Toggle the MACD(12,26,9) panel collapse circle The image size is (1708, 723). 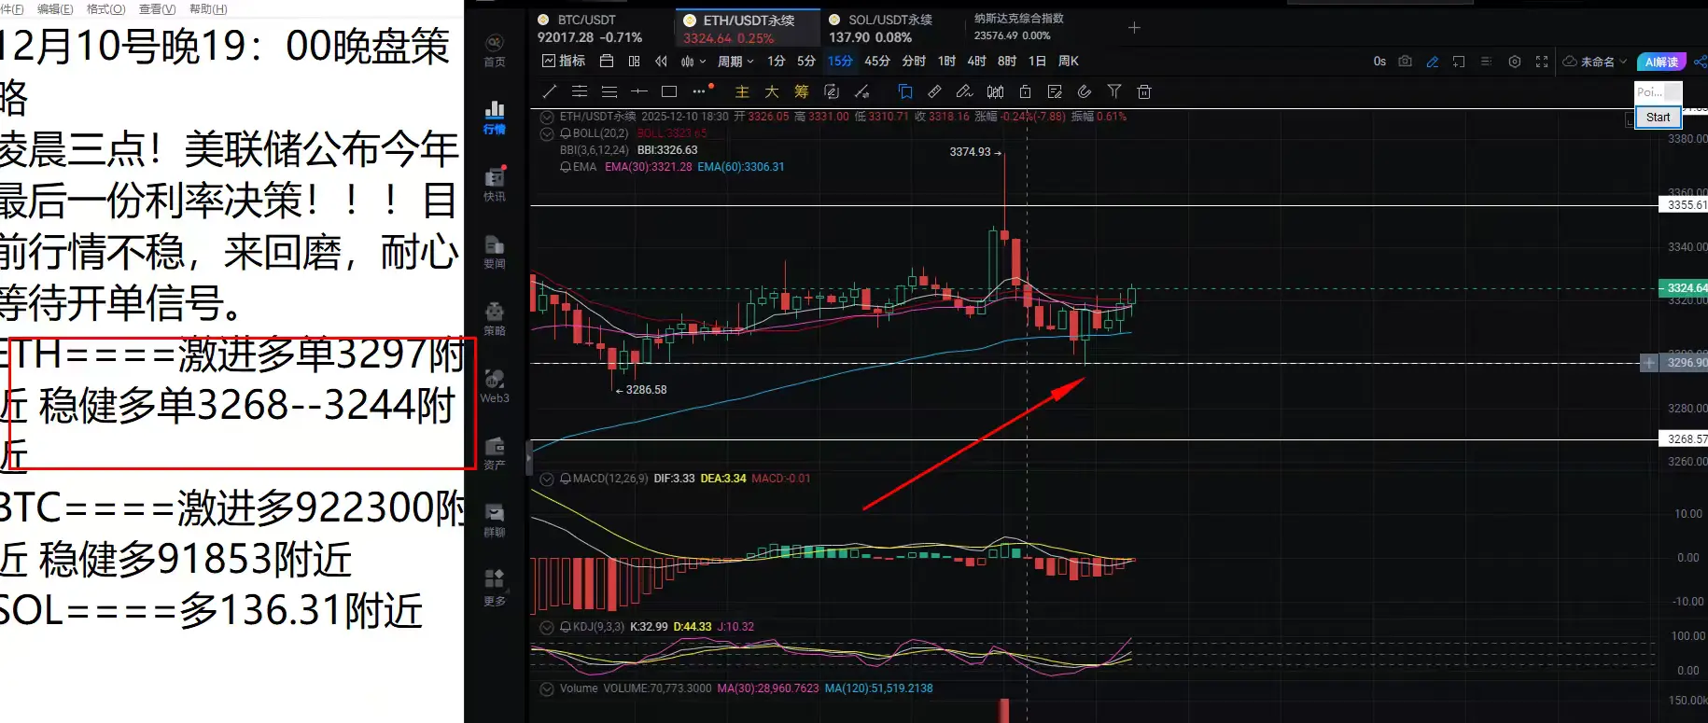coord(547,479)
